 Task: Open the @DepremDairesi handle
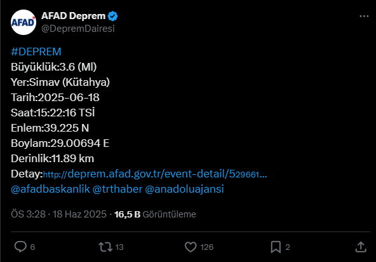point(78,29)
